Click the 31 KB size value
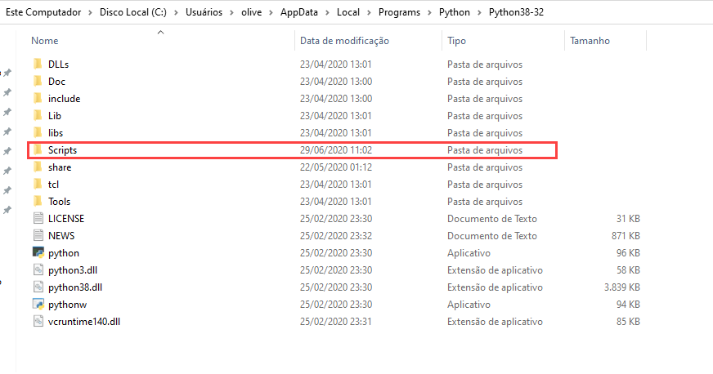This screenshot has height=374, width=713. 628,218
